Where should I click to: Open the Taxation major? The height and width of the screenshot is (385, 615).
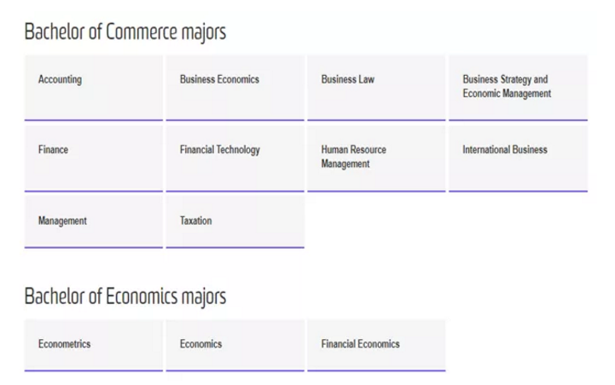[x=235, y=221]
